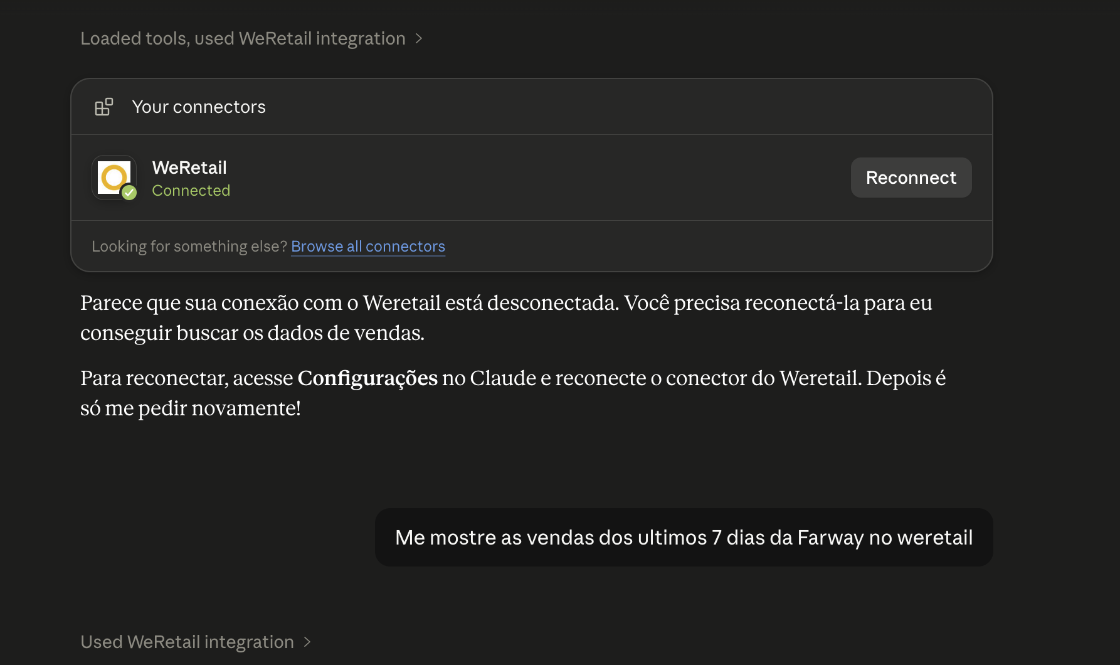Click the green "Connected" status text

click(191, 190)
